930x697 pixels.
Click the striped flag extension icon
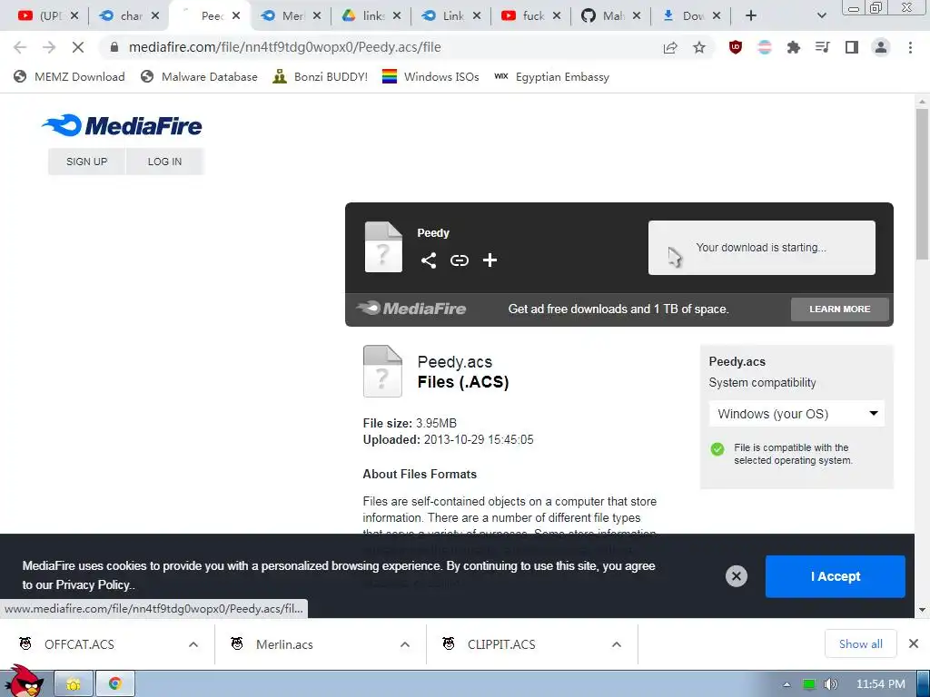765,47
